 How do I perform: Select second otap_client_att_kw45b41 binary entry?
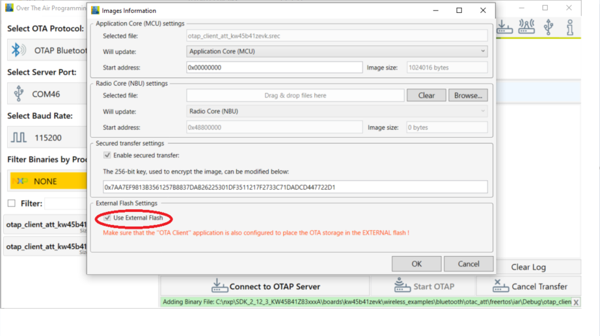click(46, 246)
